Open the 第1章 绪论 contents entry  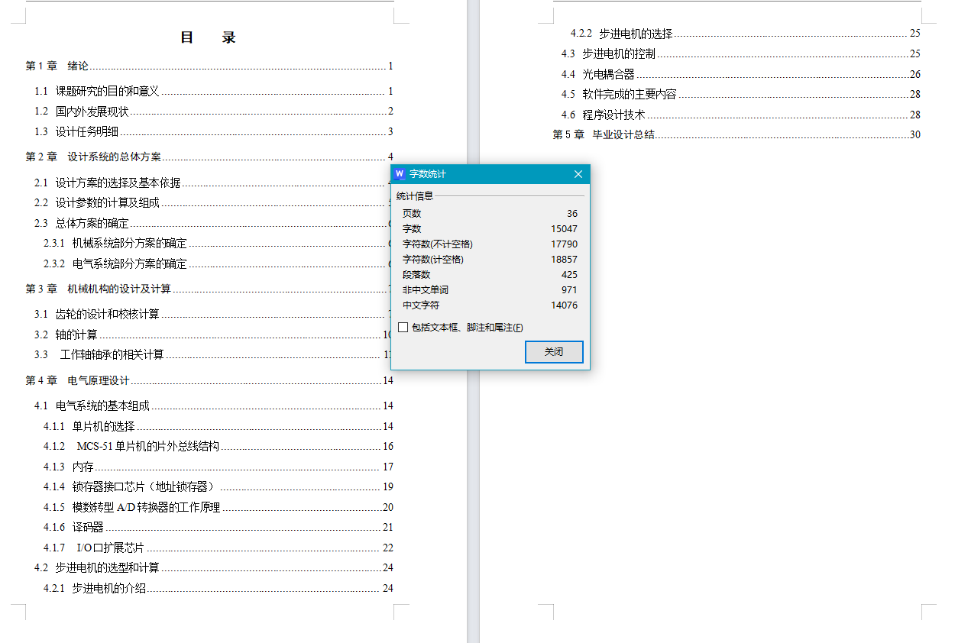click(x=209, y=66)
